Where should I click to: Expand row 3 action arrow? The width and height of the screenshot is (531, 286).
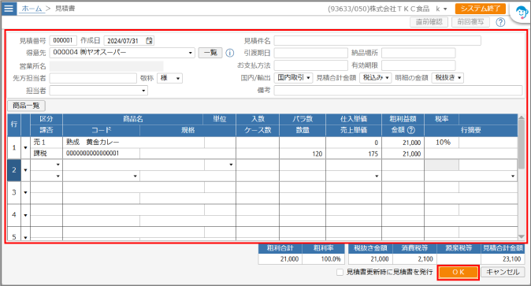coord(25,192)
